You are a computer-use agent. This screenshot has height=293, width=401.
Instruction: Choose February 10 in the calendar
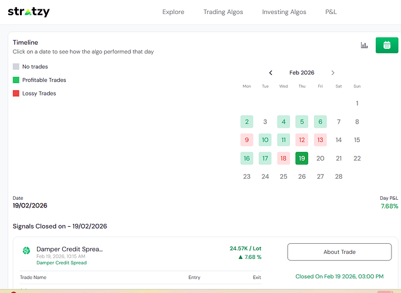265,140
